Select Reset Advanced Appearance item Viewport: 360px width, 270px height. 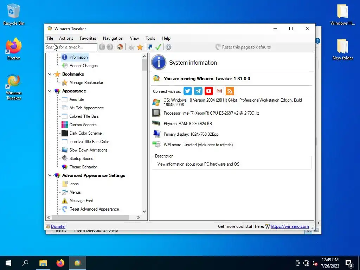click(94, 209)
